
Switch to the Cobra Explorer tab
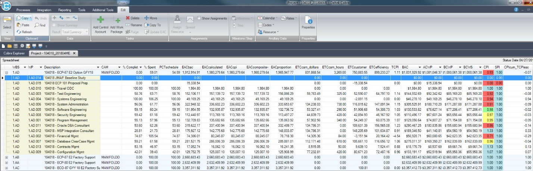[x=14, y=54]
